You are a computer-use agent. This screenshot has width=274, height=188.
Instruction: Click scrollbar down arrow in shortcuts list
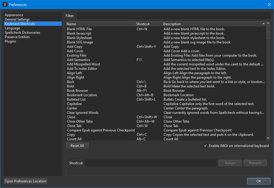point(268,138)
